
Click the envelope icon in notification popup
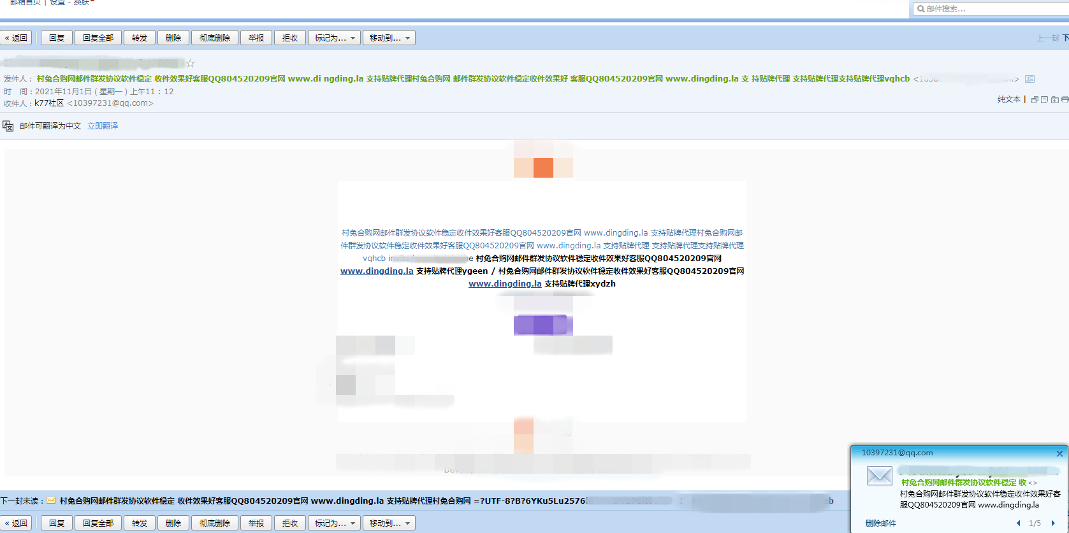tap(879, 476)
